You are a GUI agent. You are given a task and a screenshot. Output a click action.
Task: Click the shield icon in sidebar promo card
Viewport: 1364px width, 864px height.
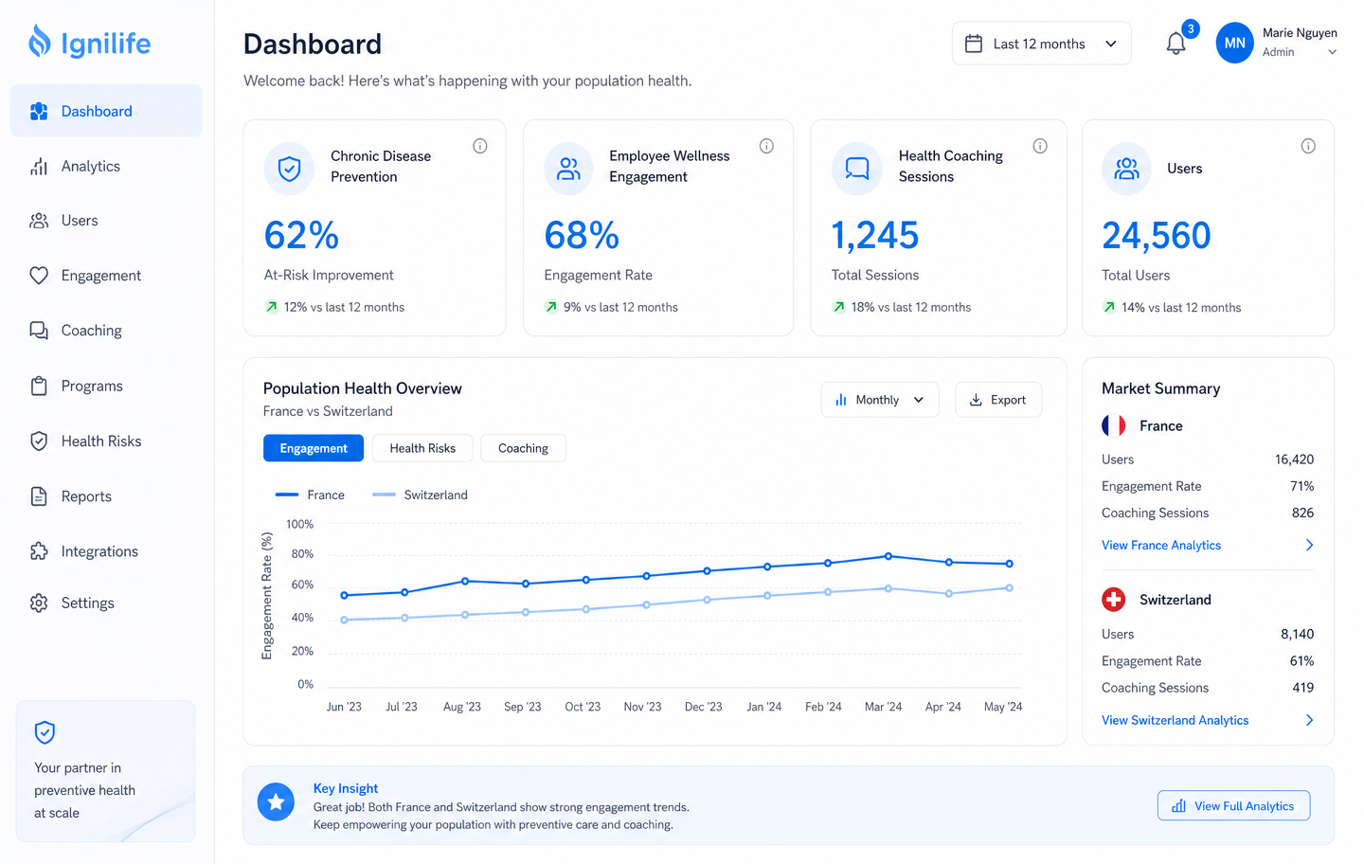pos(45,732)
